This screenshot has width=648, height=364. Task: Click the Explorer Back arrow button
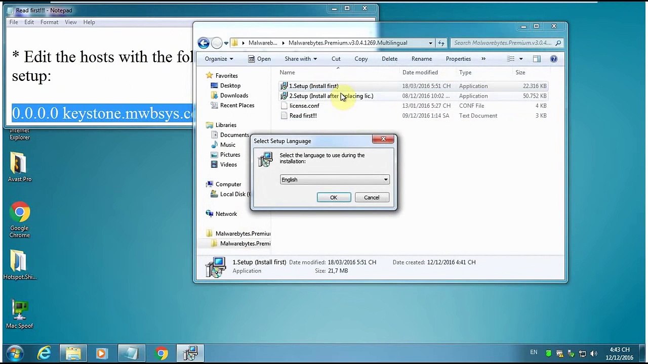tap(204, 43)
